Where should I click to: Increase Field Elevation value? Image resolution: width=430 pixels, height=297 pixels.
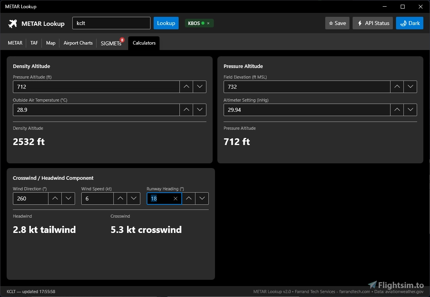(397, 87)
